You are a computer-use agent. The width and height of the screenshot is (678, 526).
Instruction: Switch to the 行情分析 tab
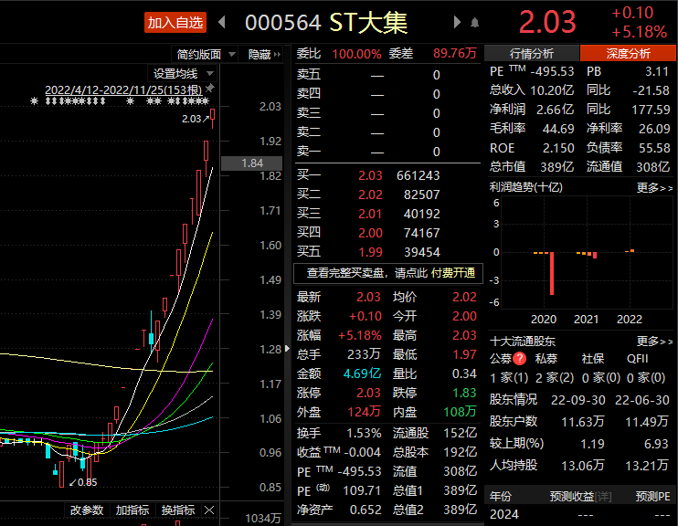(x=532, y=54)
